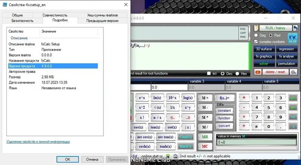Open the notepad icon beside RUN / history

pos(256,28)
